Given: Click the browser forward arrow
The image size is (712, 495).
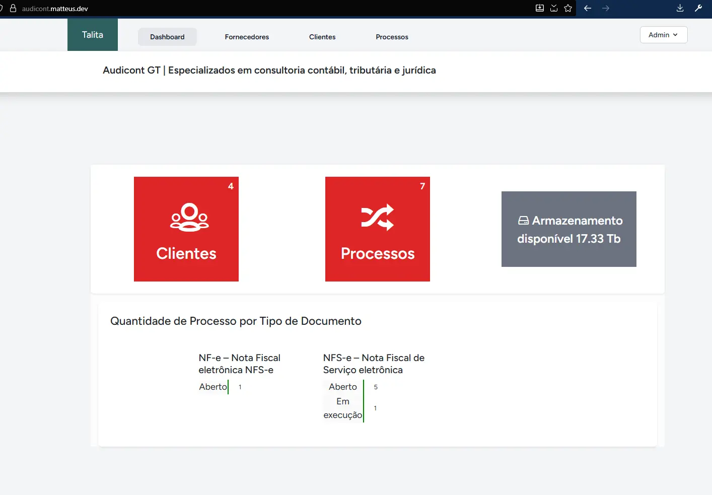Looking at the screenshot, I should (606, 8).
